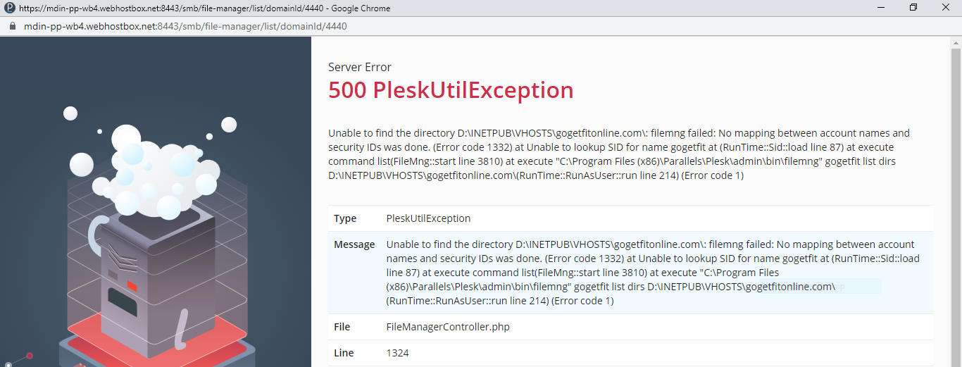Click the vertical scrollbar thumb
Image resolution: width=962 pixels, height=367 pixels.
956,176
